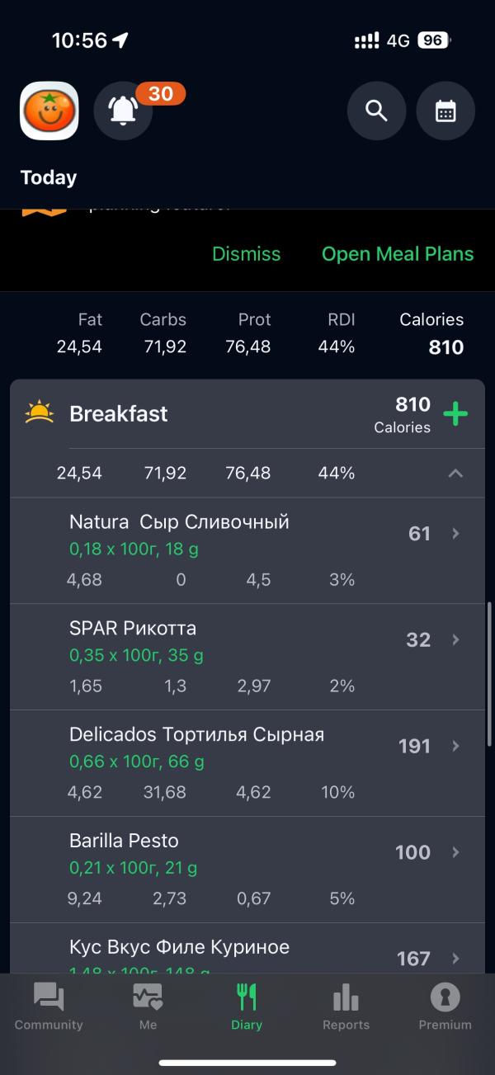Open Delicados Тортилья Сырная entry chevron
495x1075 pixels.
point(455,746)
